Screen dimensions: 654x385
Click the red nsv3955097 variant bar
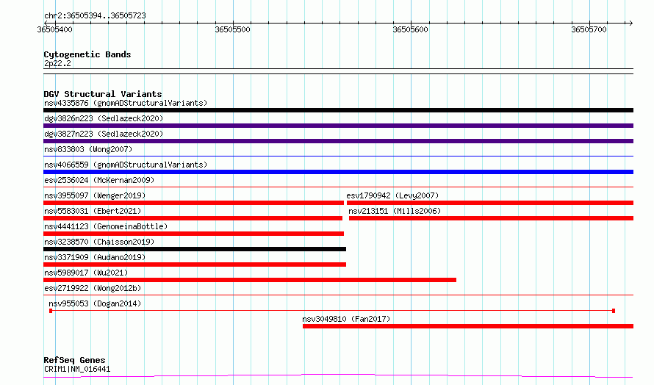point(193,203)
